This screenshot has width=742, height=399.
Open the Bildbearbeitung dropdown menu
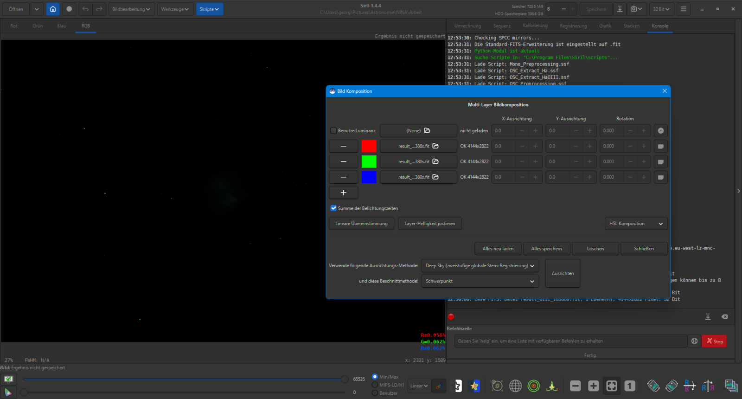132,9
